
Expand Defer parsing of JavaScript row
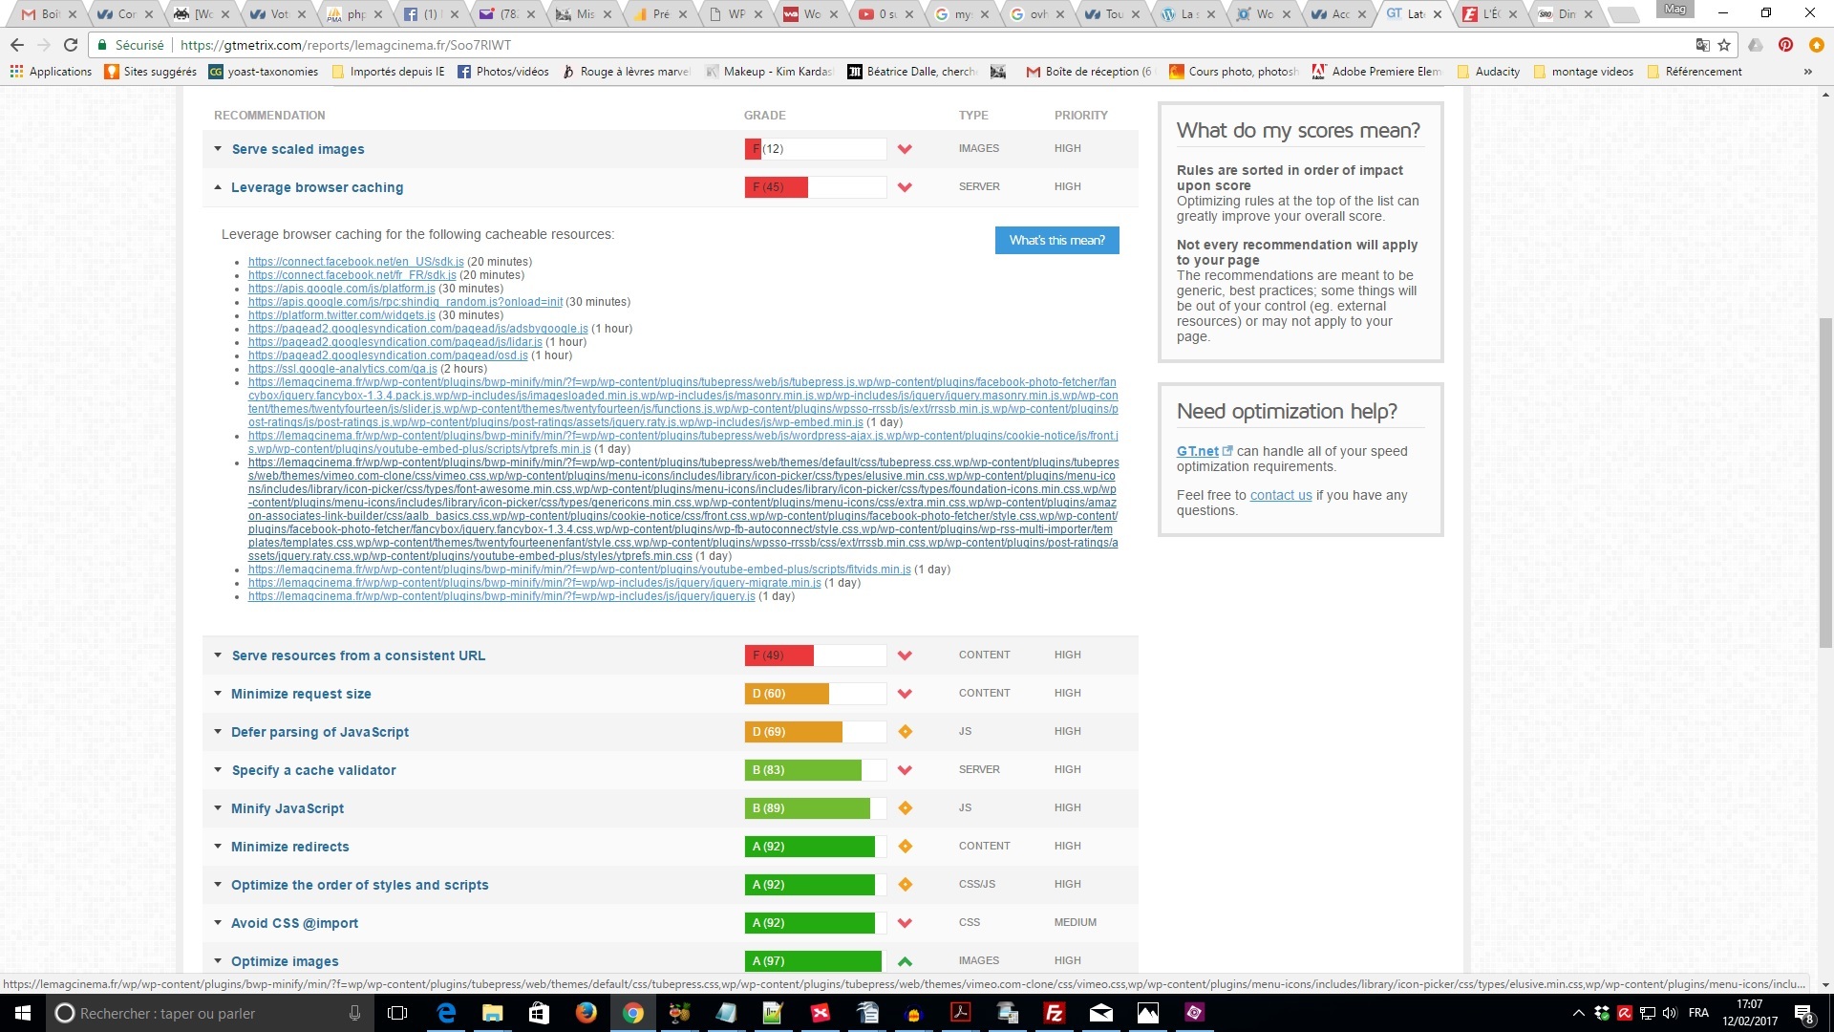(319, 732)
